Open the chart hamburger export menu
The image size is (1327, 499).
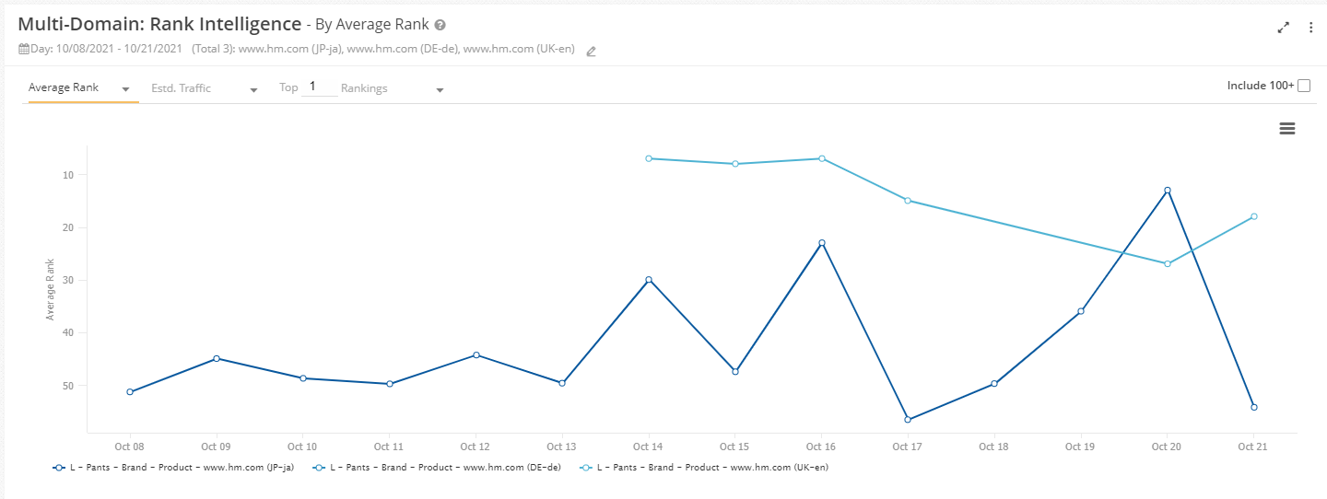tap(1287, 129)
